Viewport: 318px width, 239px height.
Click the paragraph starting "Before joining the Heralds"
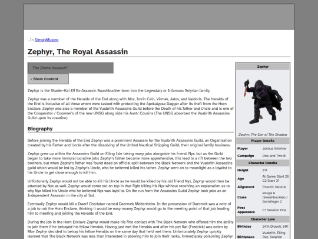130,143
